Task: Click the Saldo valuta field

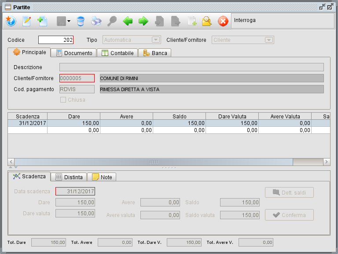Action: (x=240, y=215)
